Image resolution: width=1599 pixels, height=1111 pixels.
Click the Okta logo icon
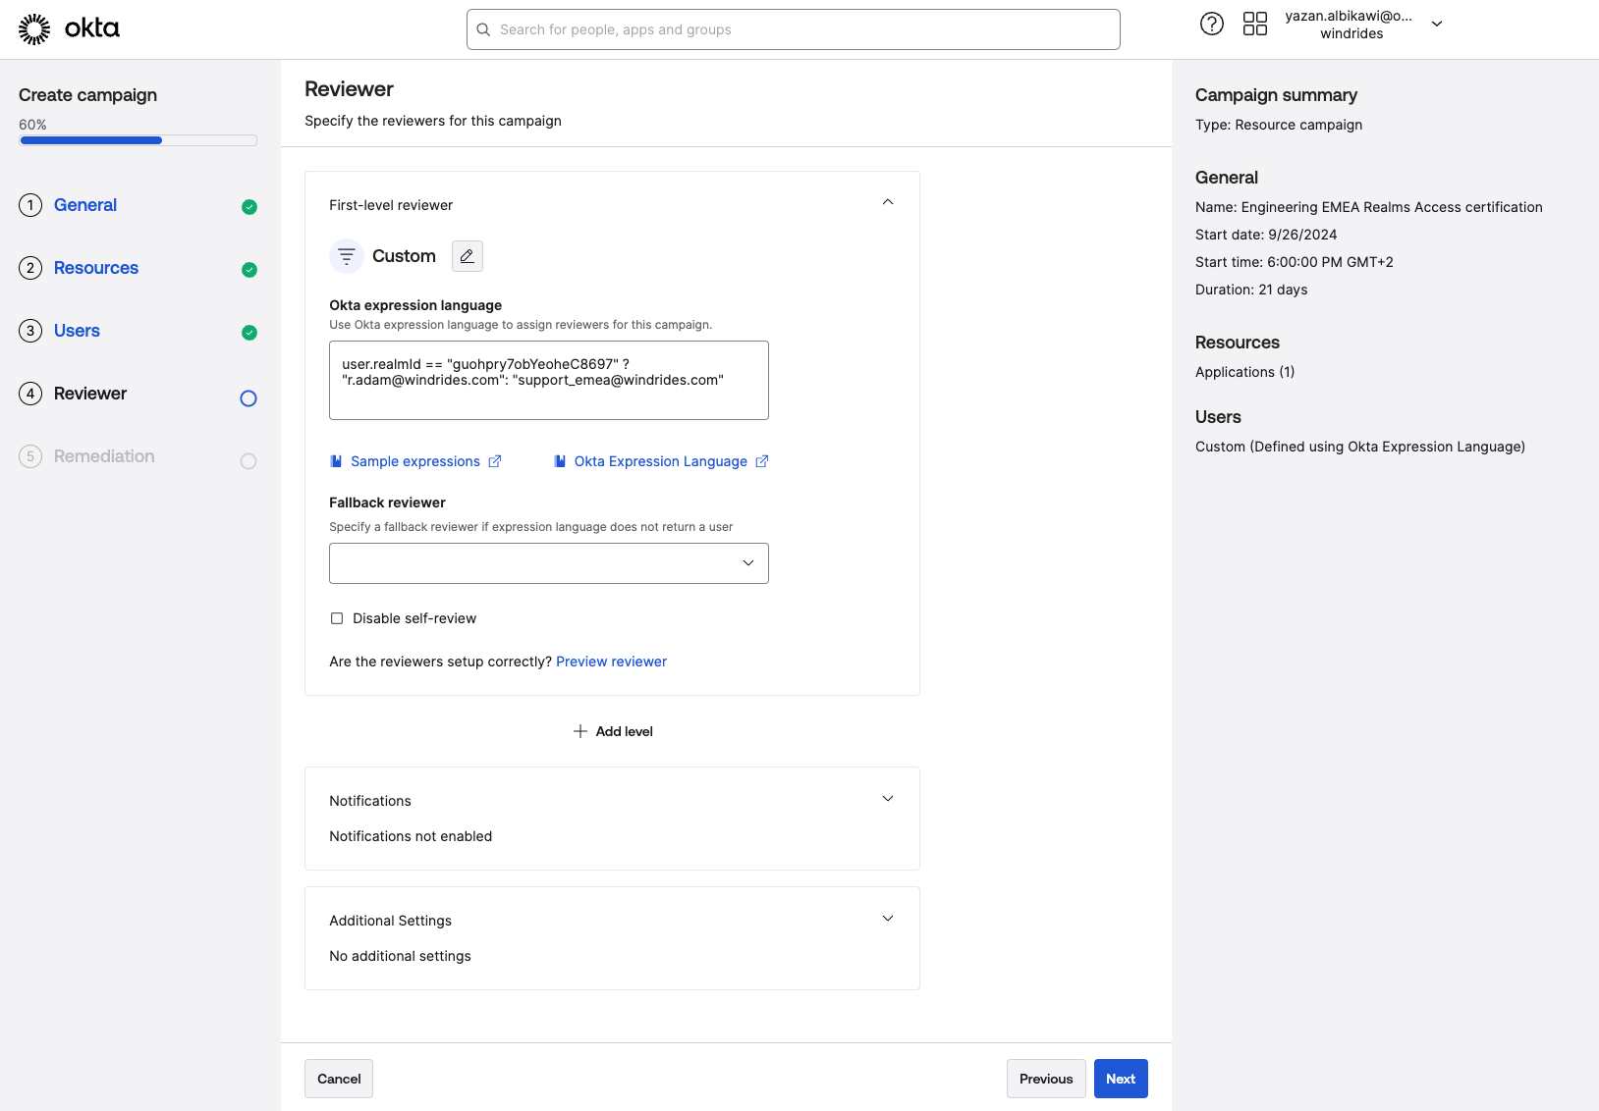[x=34, y=29]
